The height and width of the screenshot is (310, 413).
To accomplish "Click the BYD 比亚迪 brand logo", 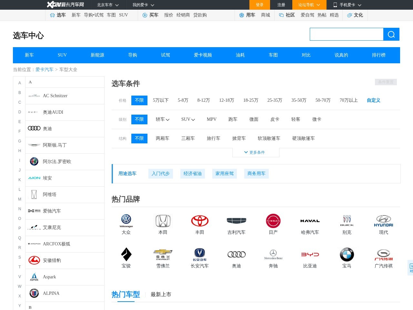I will [x=310, y=255].
